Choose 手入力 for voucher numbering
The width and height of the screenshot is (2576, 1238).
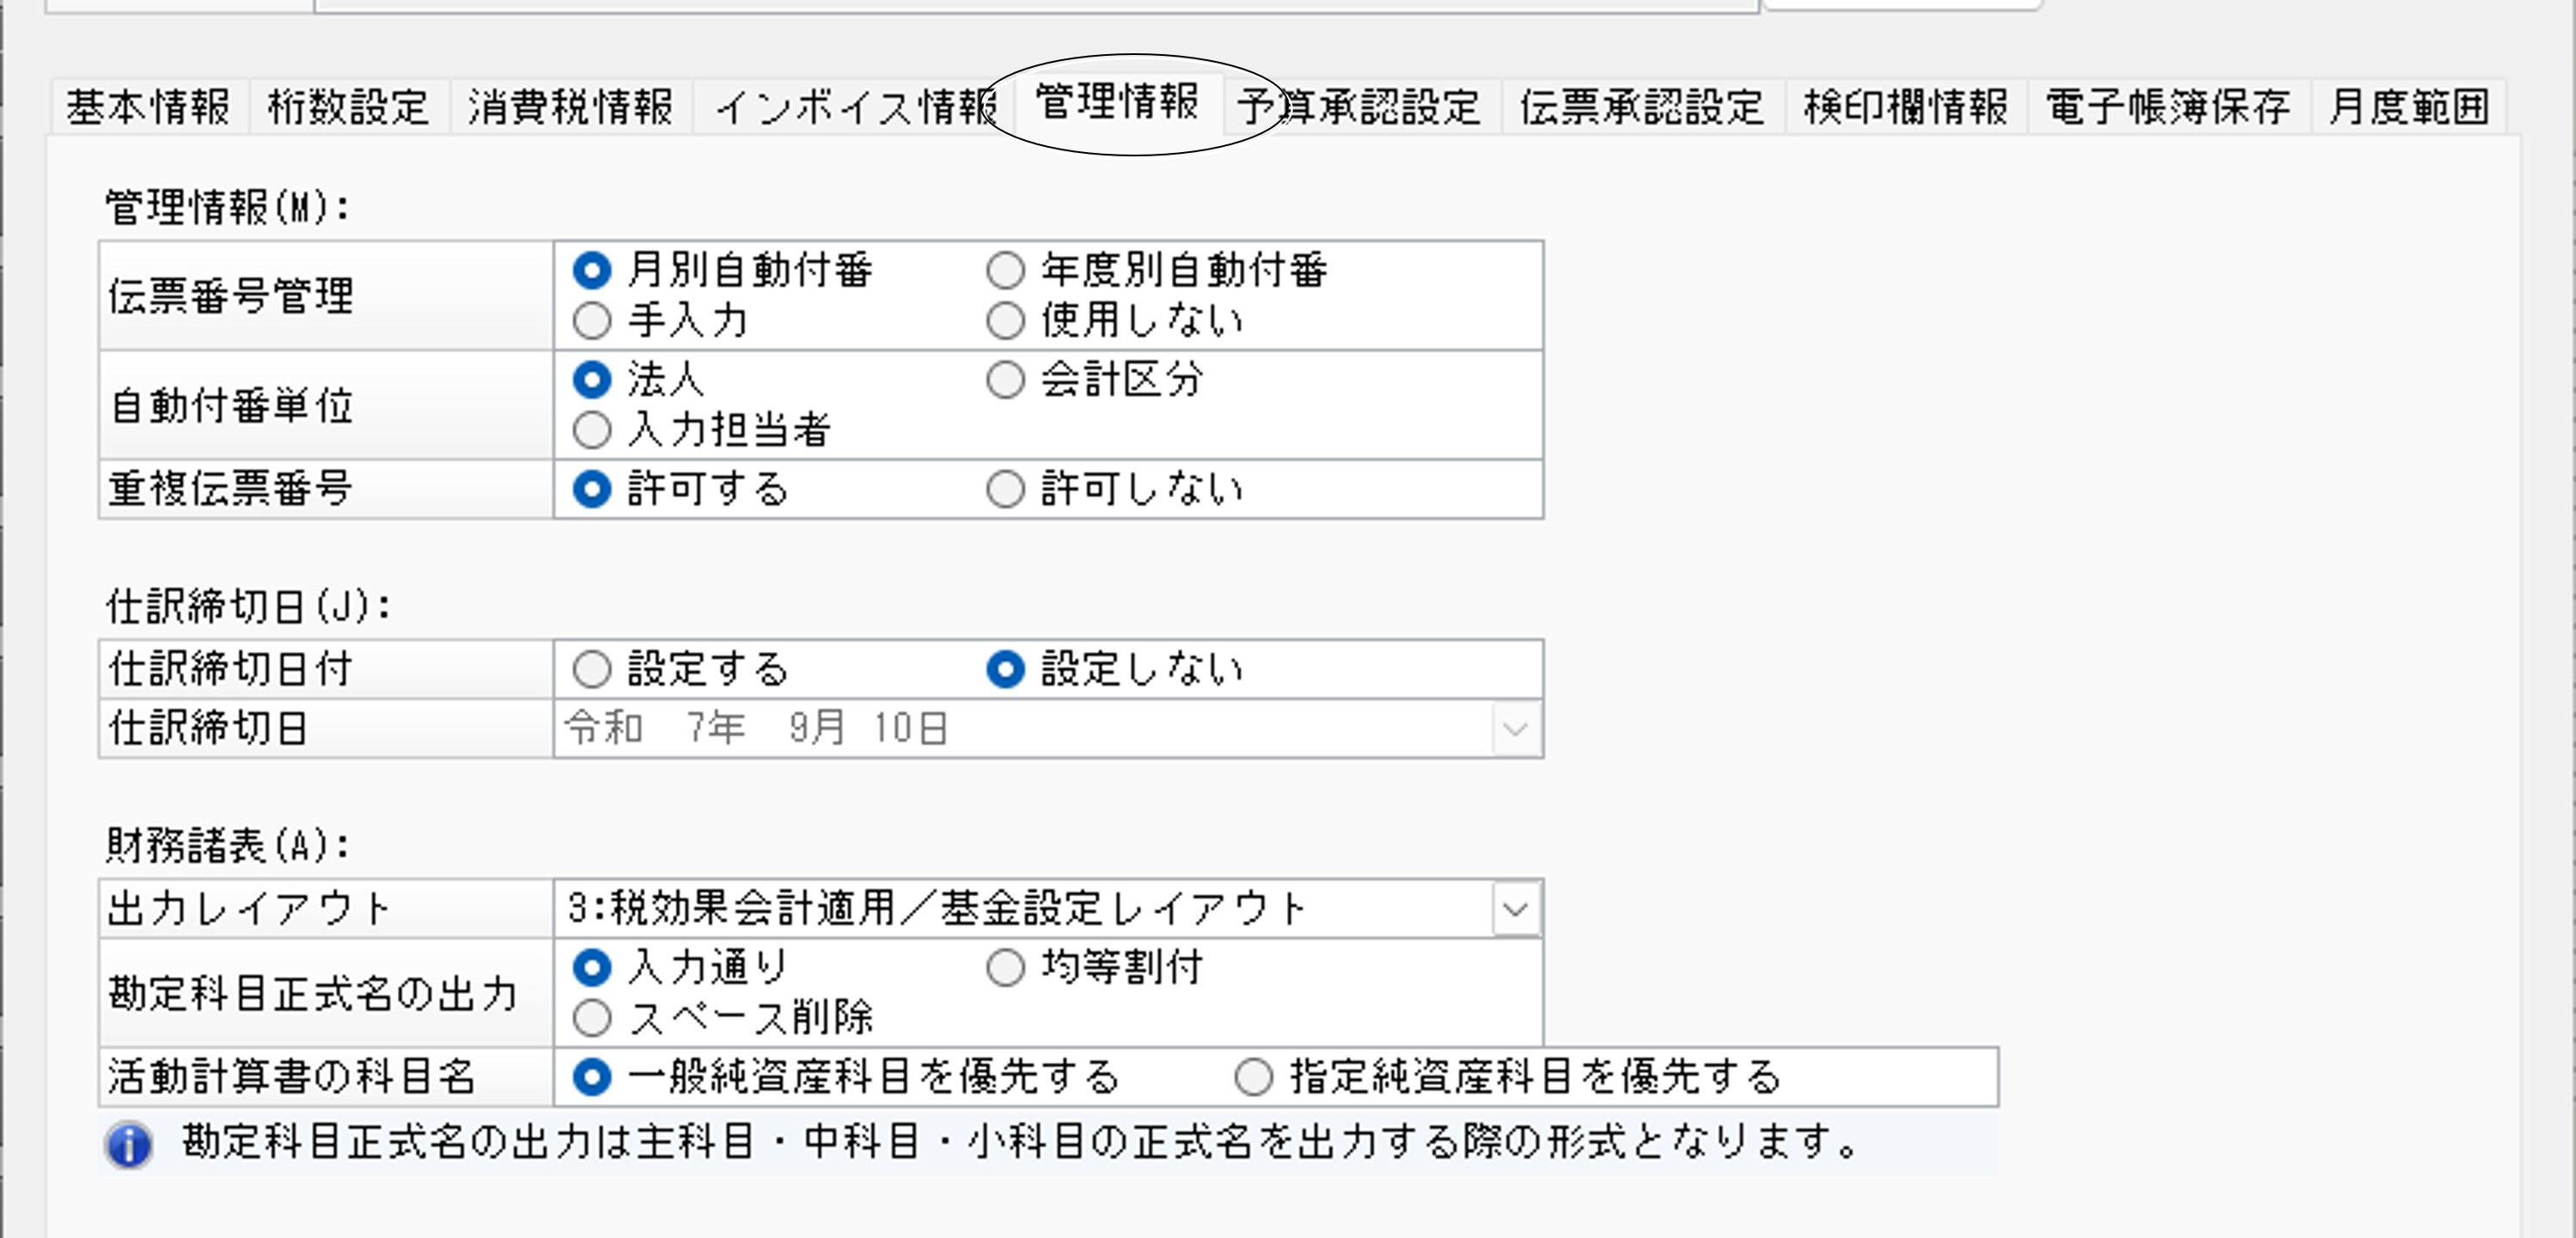click(x=592, y=321)
